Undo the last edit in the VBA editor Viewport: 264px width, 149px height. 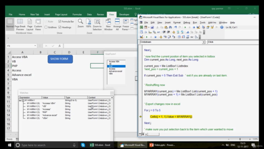176,27
